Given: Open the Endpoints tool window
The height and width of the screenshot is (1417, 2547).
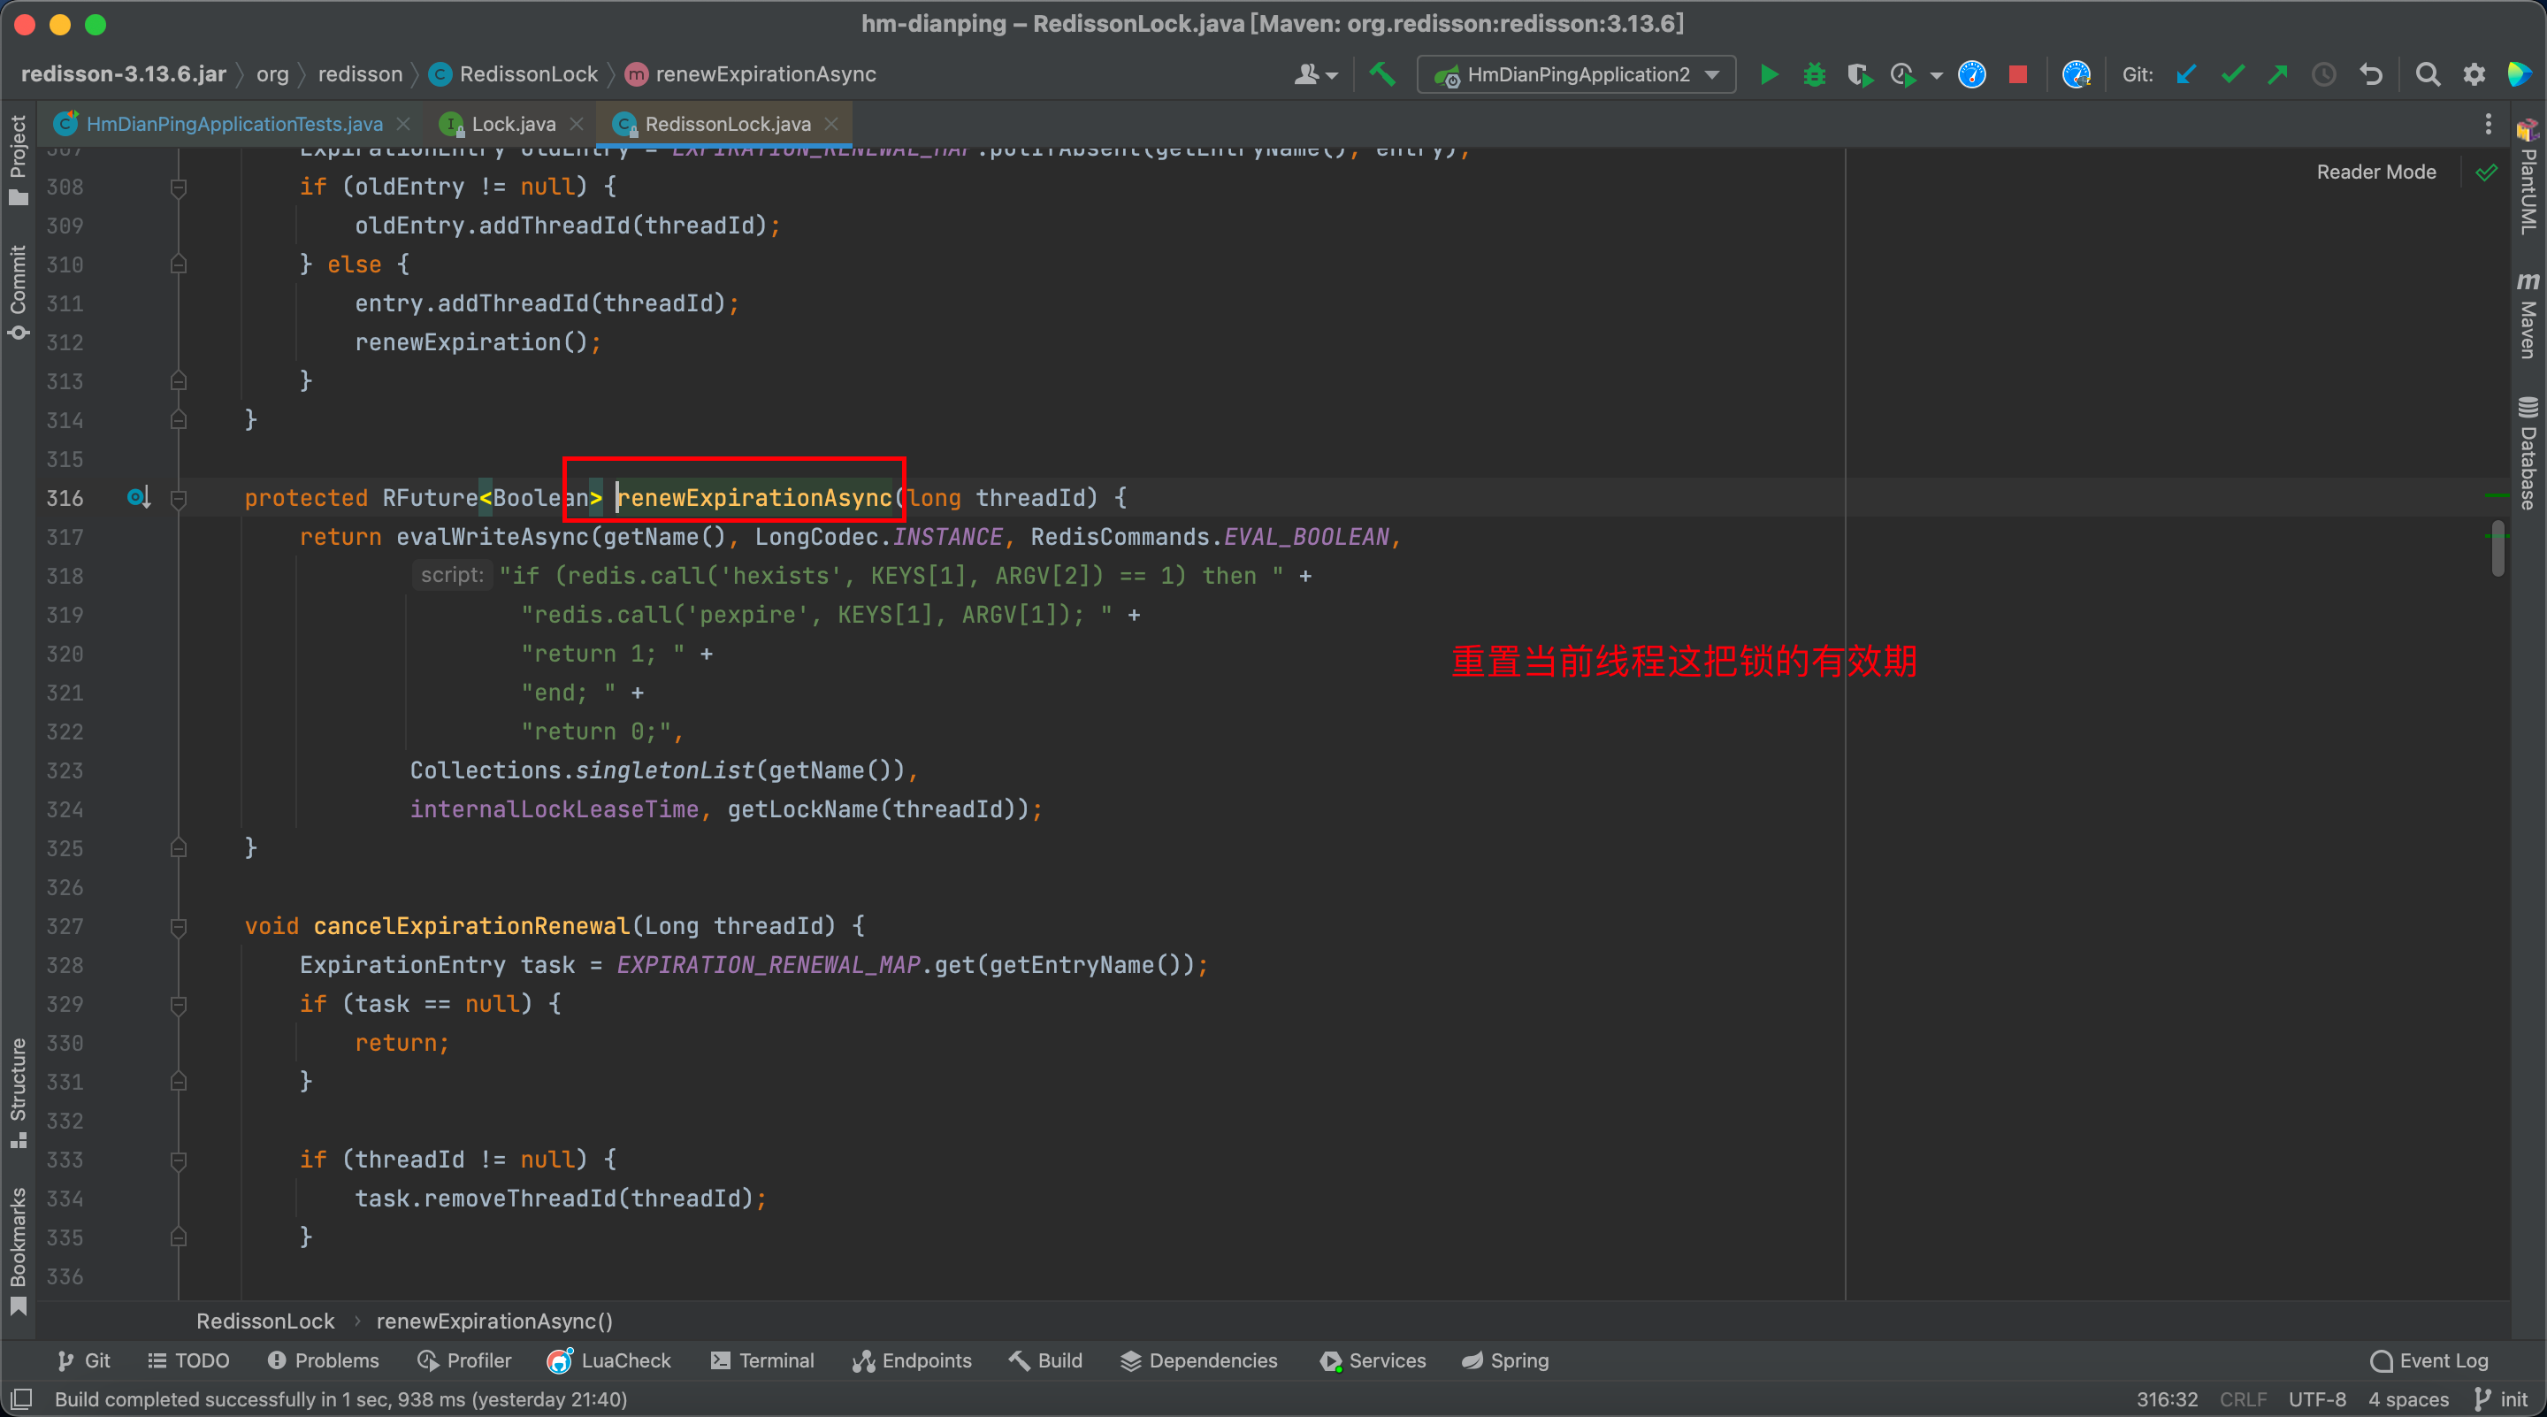Looking at the screenshot, I should (912, 1360).
